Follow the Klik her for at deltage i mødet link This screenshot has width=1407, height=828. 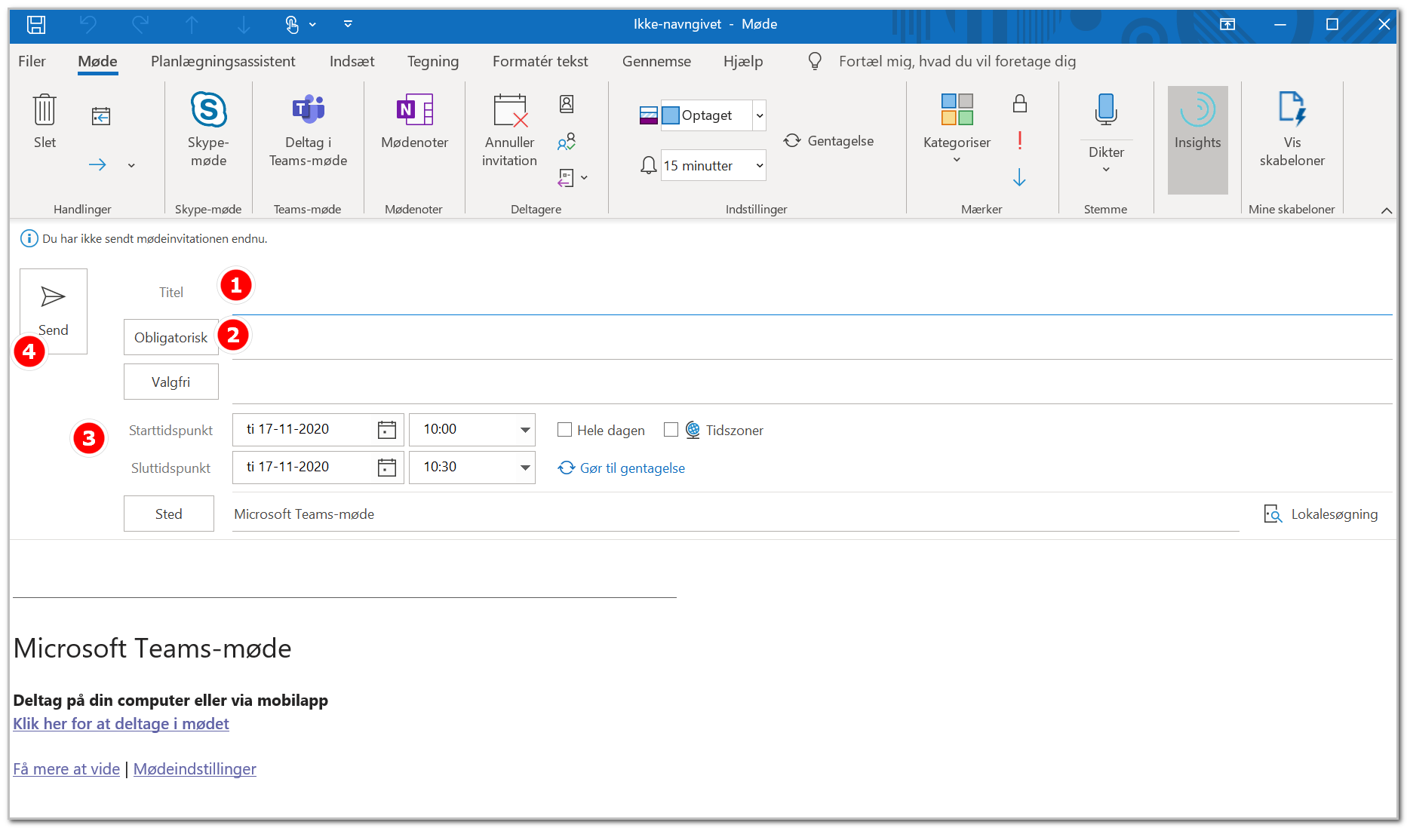(121, 724)
